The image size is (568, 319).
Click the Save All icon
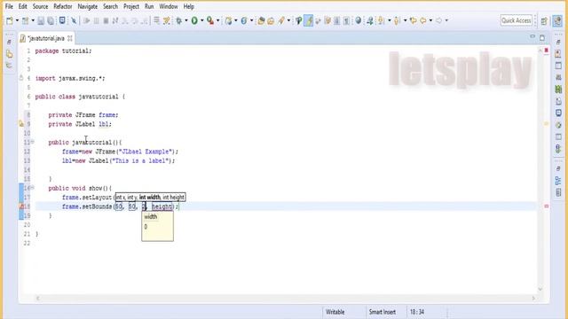point(51,20)
